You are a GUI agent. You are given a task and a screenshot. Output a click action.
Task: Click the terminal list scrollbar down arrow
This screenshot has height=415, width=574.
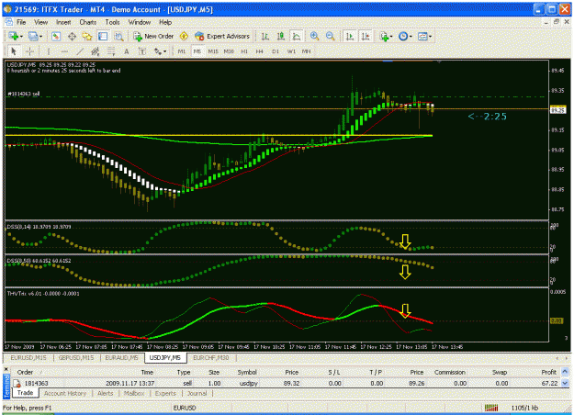565,383
